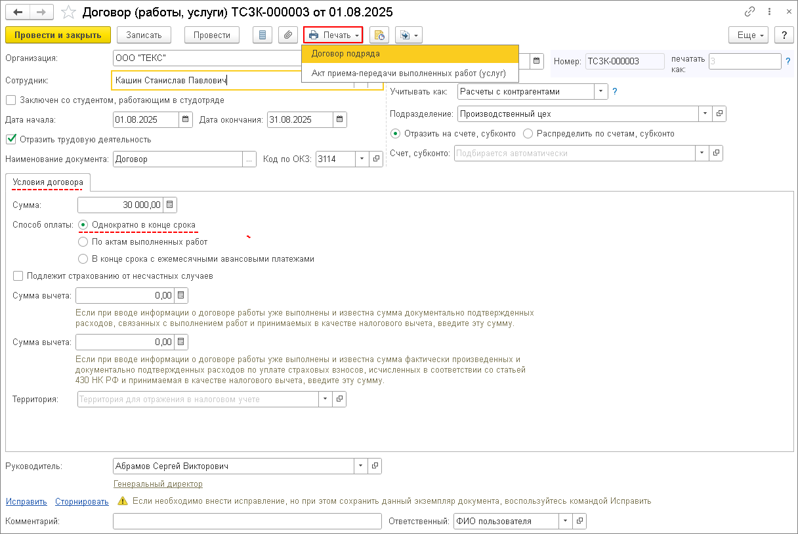Open the vertical dots window menu

point(768,12)
